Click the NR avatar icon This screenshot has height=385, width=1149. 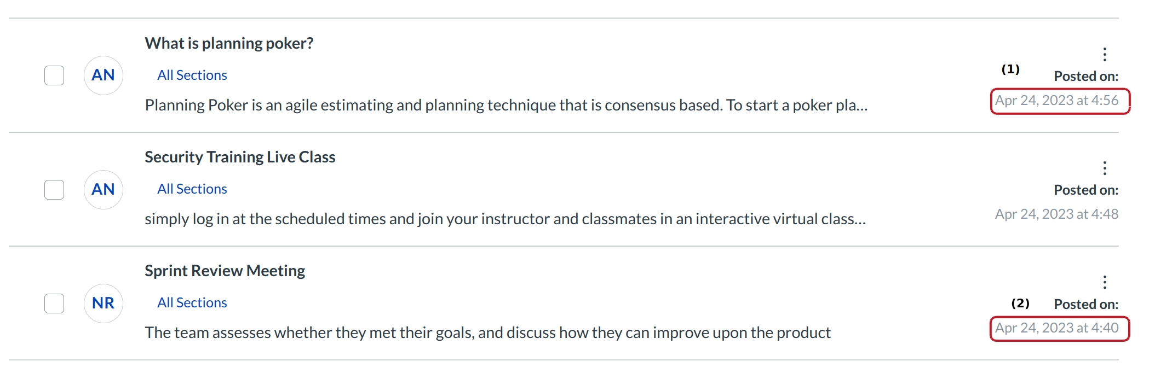coord(103,303)
